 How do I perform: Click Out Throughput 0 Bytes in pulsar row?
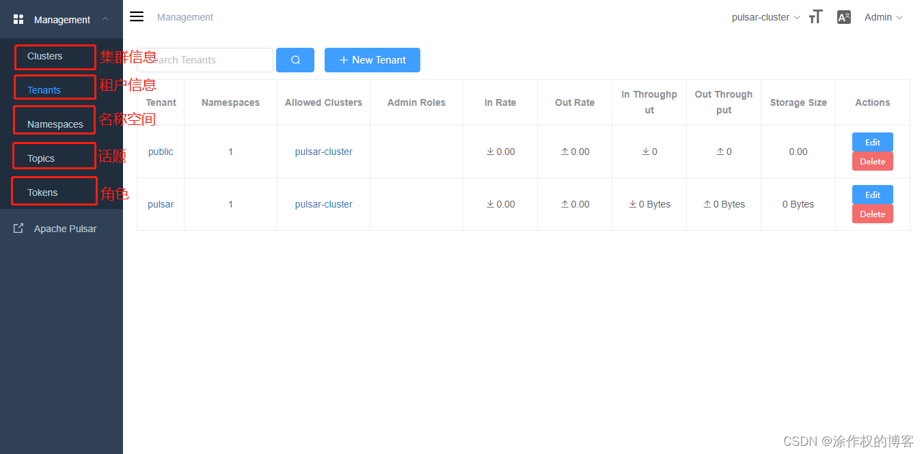click(724, 204)
